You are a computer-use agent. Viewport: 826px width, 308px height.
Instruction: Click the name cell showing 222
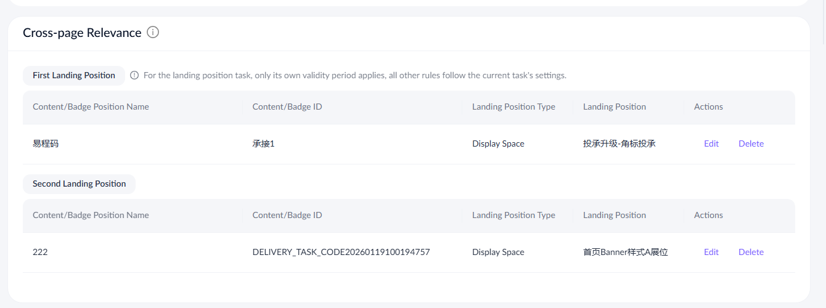click(40, 252)
